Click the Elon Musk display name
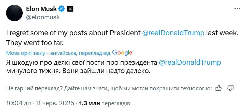The image size is (244, 111). tap(41, 9)
